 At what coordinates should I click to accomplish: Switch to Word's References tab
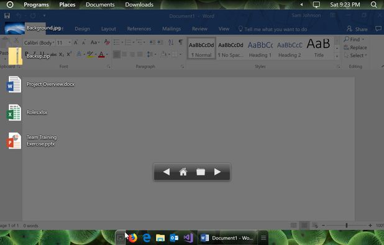point(139,29)
